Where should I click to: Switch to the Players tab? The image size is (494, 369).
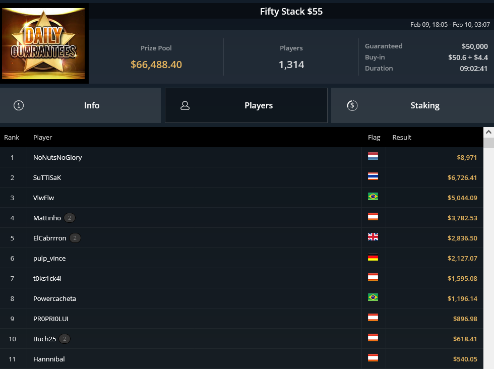pos(246,105)
